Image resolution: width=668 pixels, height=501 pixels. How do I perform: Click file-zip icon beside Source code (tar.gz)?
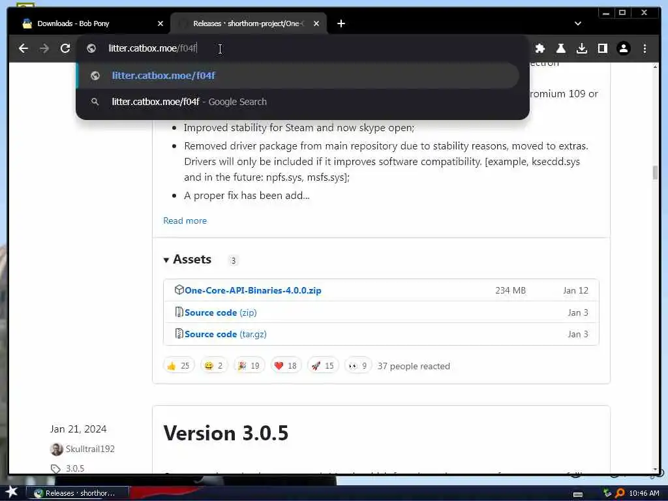tap(179, 333)
